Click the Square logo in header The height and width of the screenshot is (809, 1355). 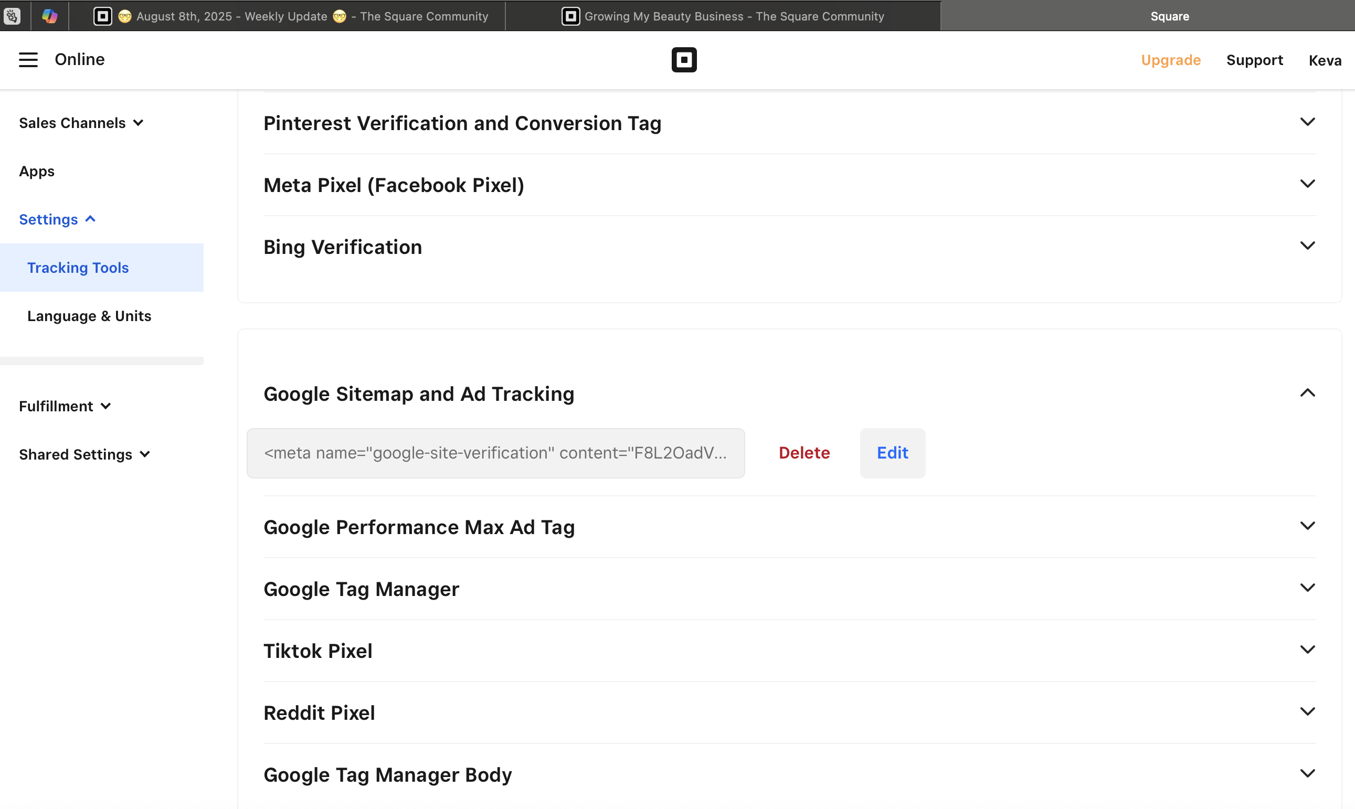click(684, 59)
